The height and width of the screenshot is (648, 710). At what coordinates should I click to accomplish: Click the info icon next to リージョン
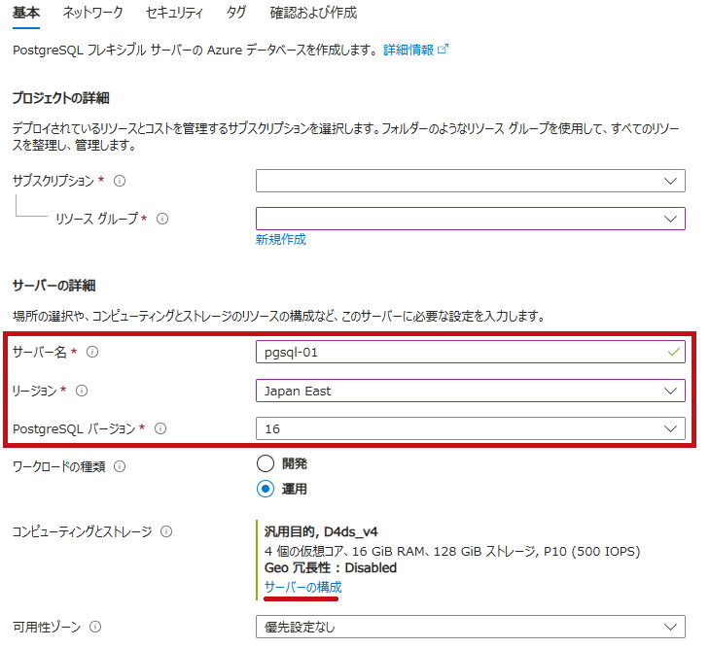(x=82, y=391)
